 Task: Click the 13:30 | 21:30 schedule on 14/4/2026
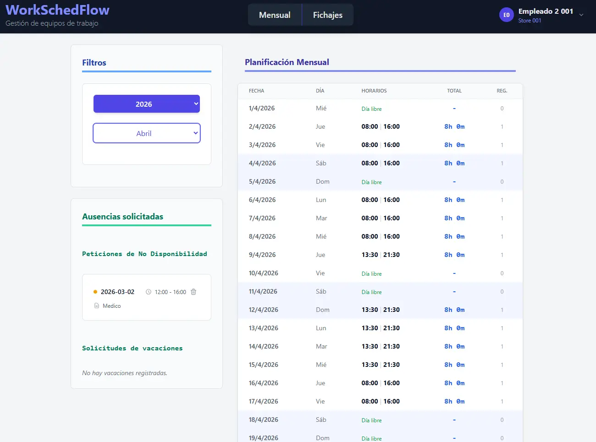coord(381,346)
